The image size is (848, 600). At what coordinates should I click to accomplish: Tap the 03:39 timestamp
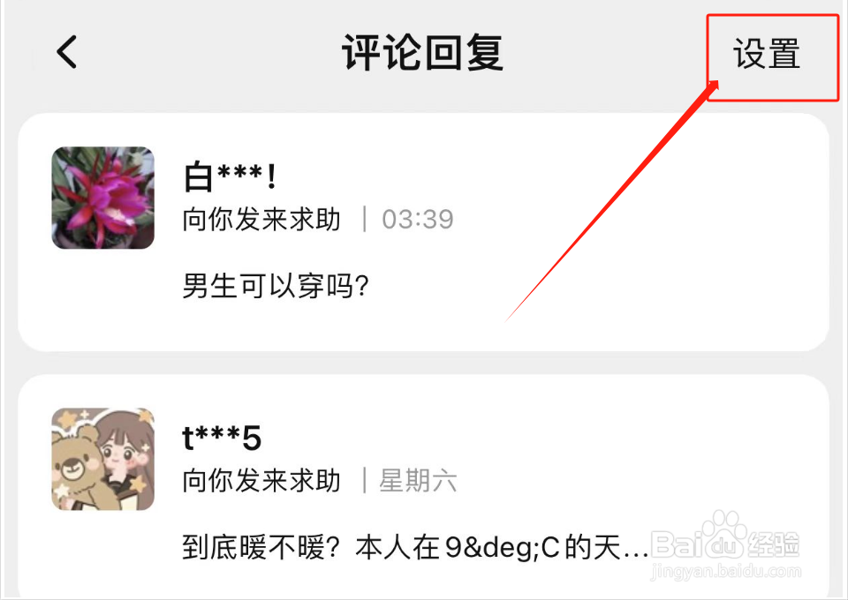point(418,219)
